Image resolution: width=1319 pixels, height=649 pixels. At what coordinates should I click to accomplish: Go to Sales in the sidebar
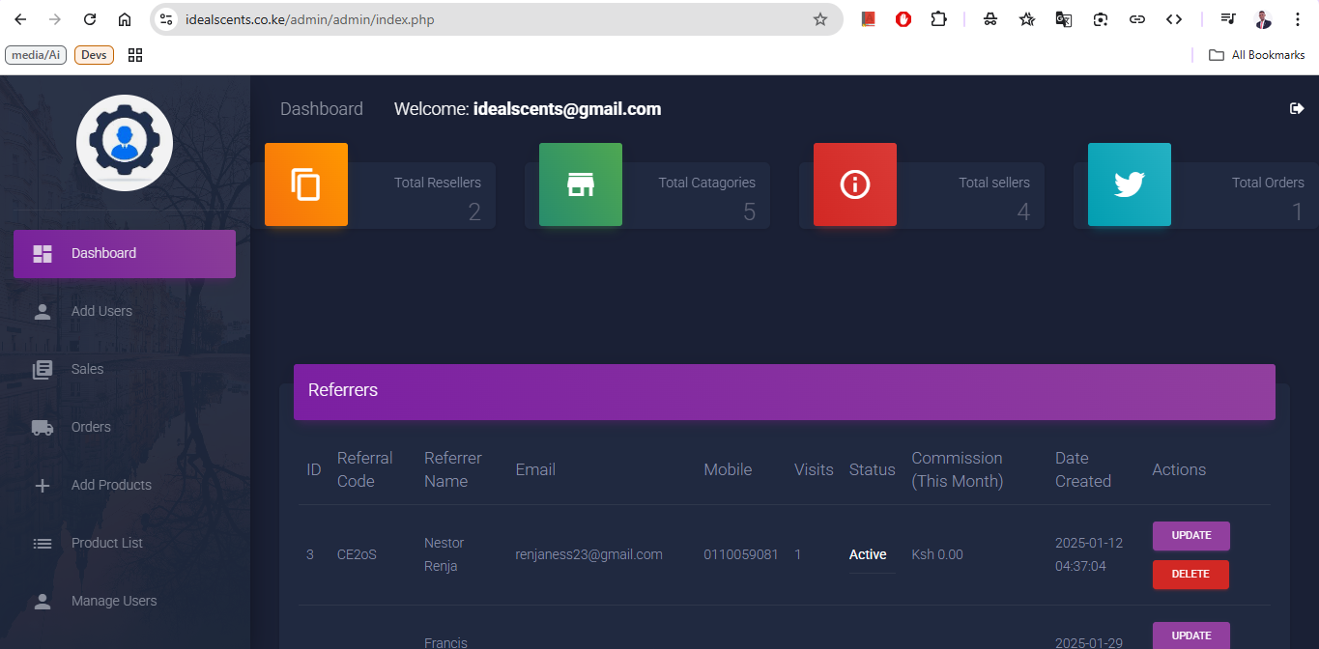(87, 369)
